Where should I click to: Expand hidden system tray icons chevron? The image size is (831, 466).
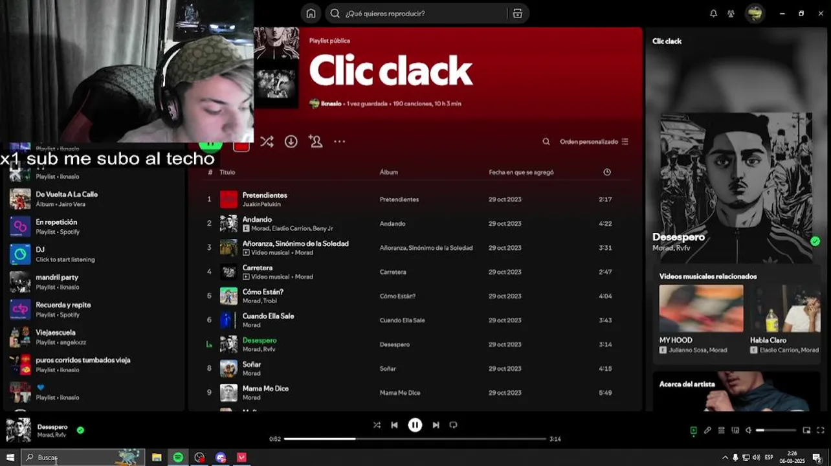point(725,458)
